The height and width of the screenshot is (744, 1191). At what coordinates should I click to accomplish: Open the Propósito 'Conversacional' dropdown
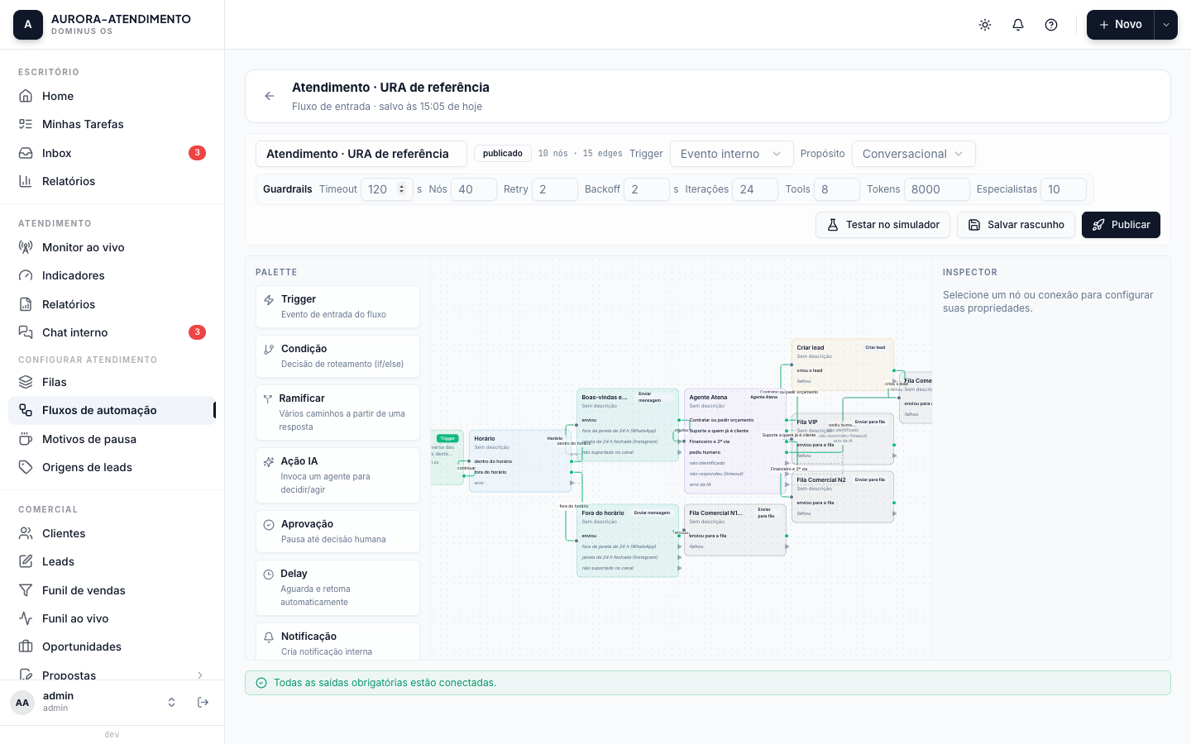pyautogui.click(x=913, y=154)
